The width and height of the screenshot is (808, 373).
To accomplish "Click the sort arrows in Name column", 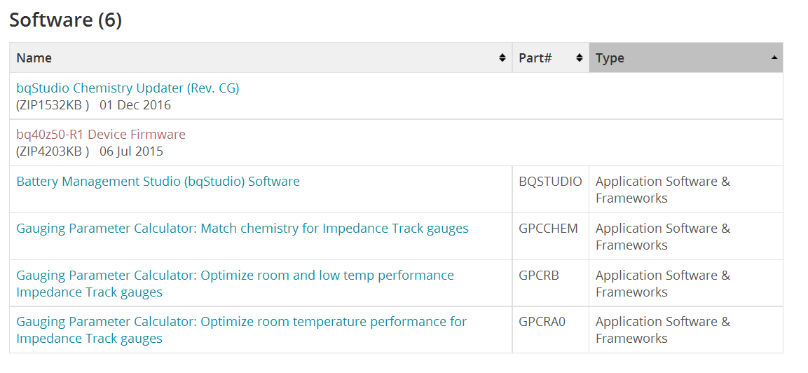I will coord(502,57).
